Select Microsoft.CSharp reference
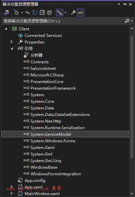This screenshot has width=135, height=197. pos(47,75)
